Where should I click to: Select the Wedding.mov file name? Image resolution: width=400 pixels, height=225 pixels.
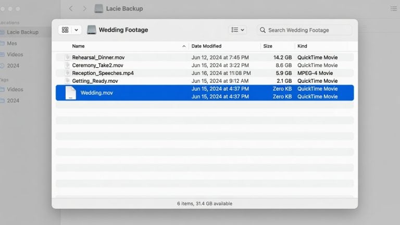click(x=97, y=93)
